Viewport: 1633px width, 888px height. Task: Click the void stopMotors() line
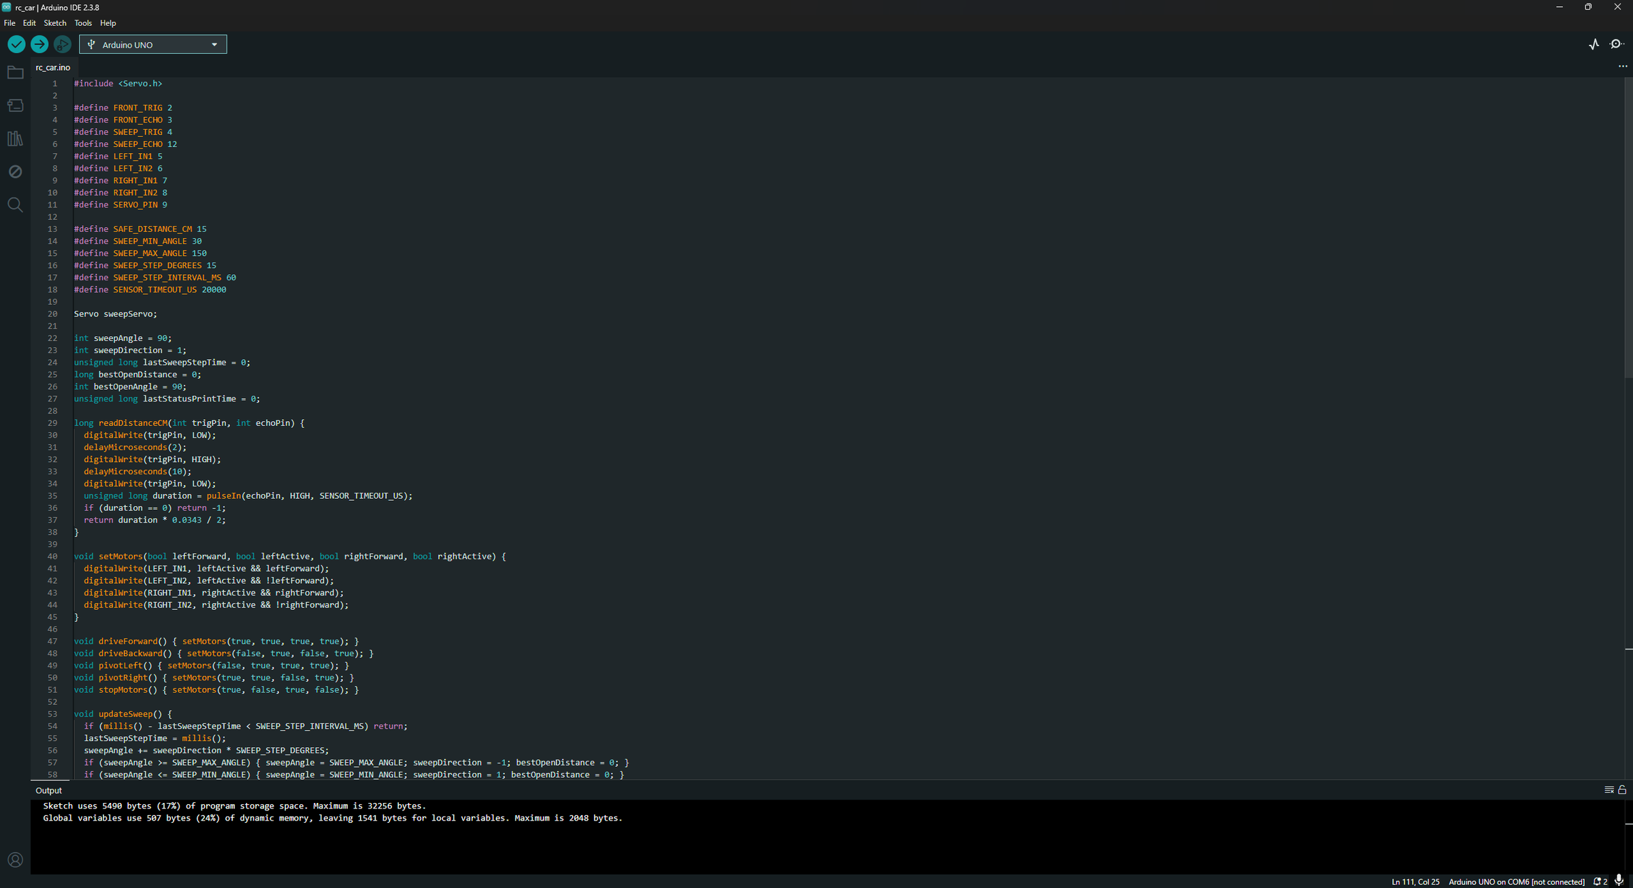(x=216, y=690)
